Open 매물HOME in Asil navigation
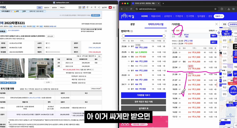This screenshot has height=128, width=237. coord(156,16)
